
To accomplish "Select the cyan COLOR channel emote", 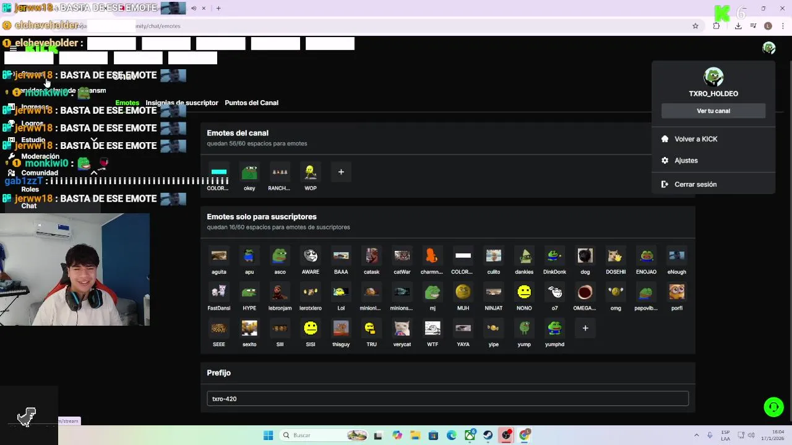I will 218,172.
